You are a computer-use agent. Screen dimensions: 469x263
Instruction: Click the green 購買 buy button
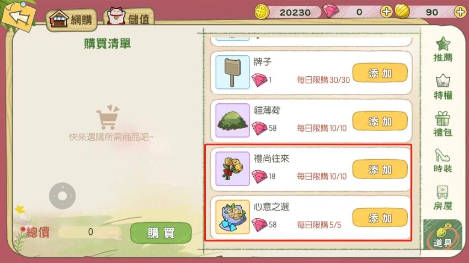pos(161,233)
